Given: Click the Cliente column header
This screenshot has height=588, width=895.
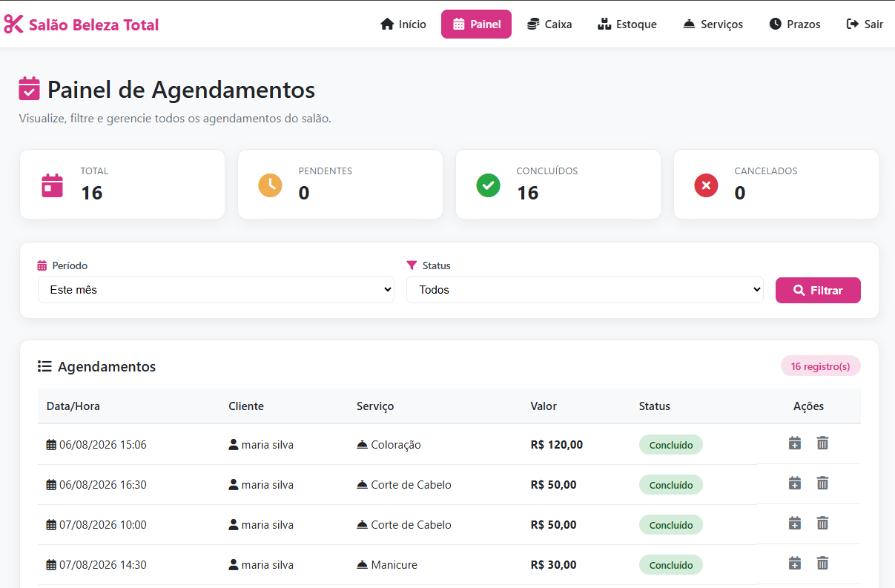Looking at the screenshot, I should (246, 406).
